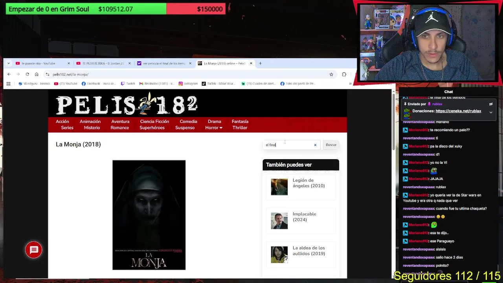
Task: Close the 'ver pelicula el final de los tiempos' tab
Action: [x=190, y=63]
